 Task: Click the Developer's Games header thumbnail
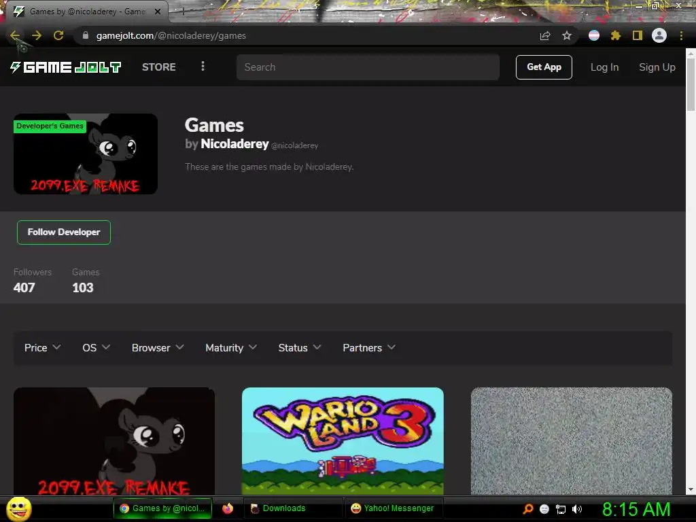[x=86, y=154]
